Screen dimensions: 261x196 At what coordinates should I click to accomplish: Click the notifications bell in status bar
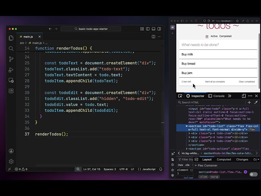coord(161,169)
